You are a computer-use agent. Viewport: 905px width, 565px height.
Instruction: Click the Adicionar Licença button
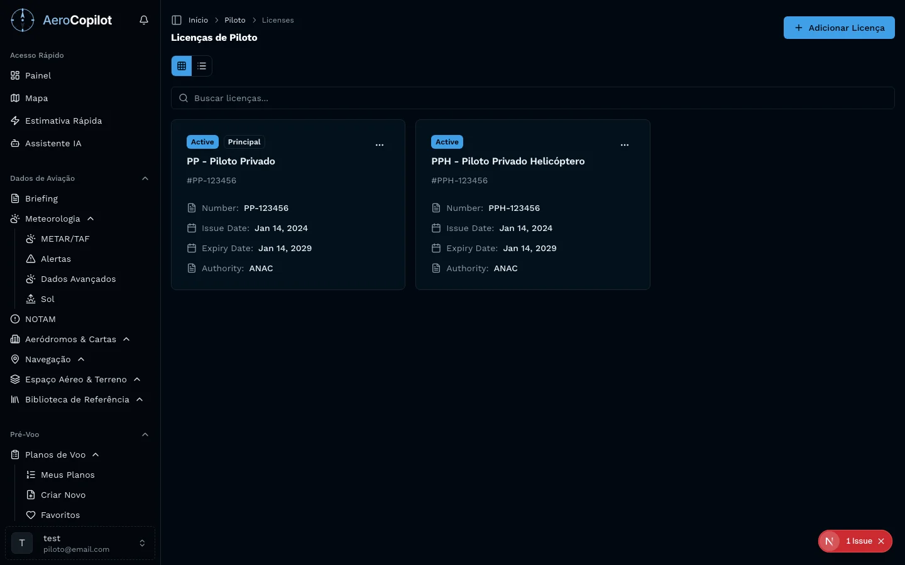(838, 28)
